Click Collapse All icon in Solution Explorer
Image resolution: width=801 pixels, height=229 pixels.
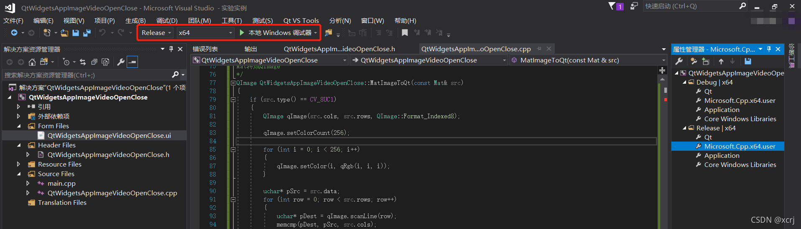[x=94, y=62]
